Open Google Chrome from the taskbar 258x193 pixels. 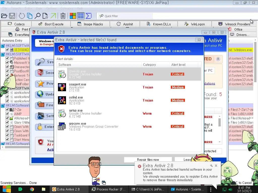(32, 189)
